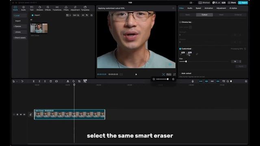Click the rotate clip icon
Screen dimensions: 260x146
(x=74, y=81)
